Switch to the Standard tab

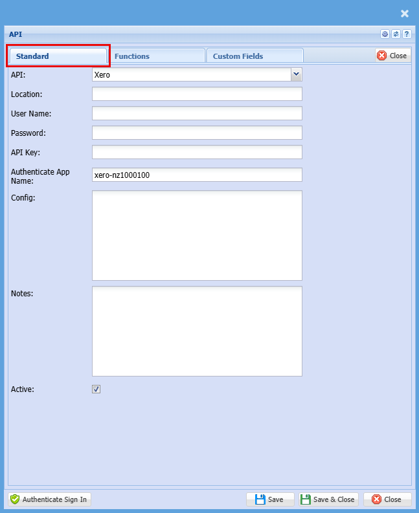(58, 56)
